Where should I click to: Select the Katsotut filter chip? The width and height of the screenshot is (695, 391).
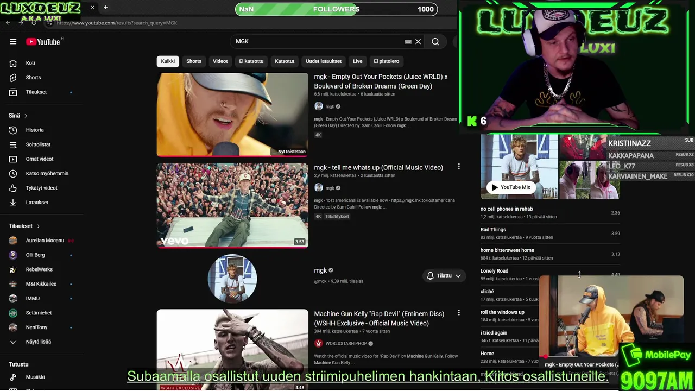pos(285,61)
